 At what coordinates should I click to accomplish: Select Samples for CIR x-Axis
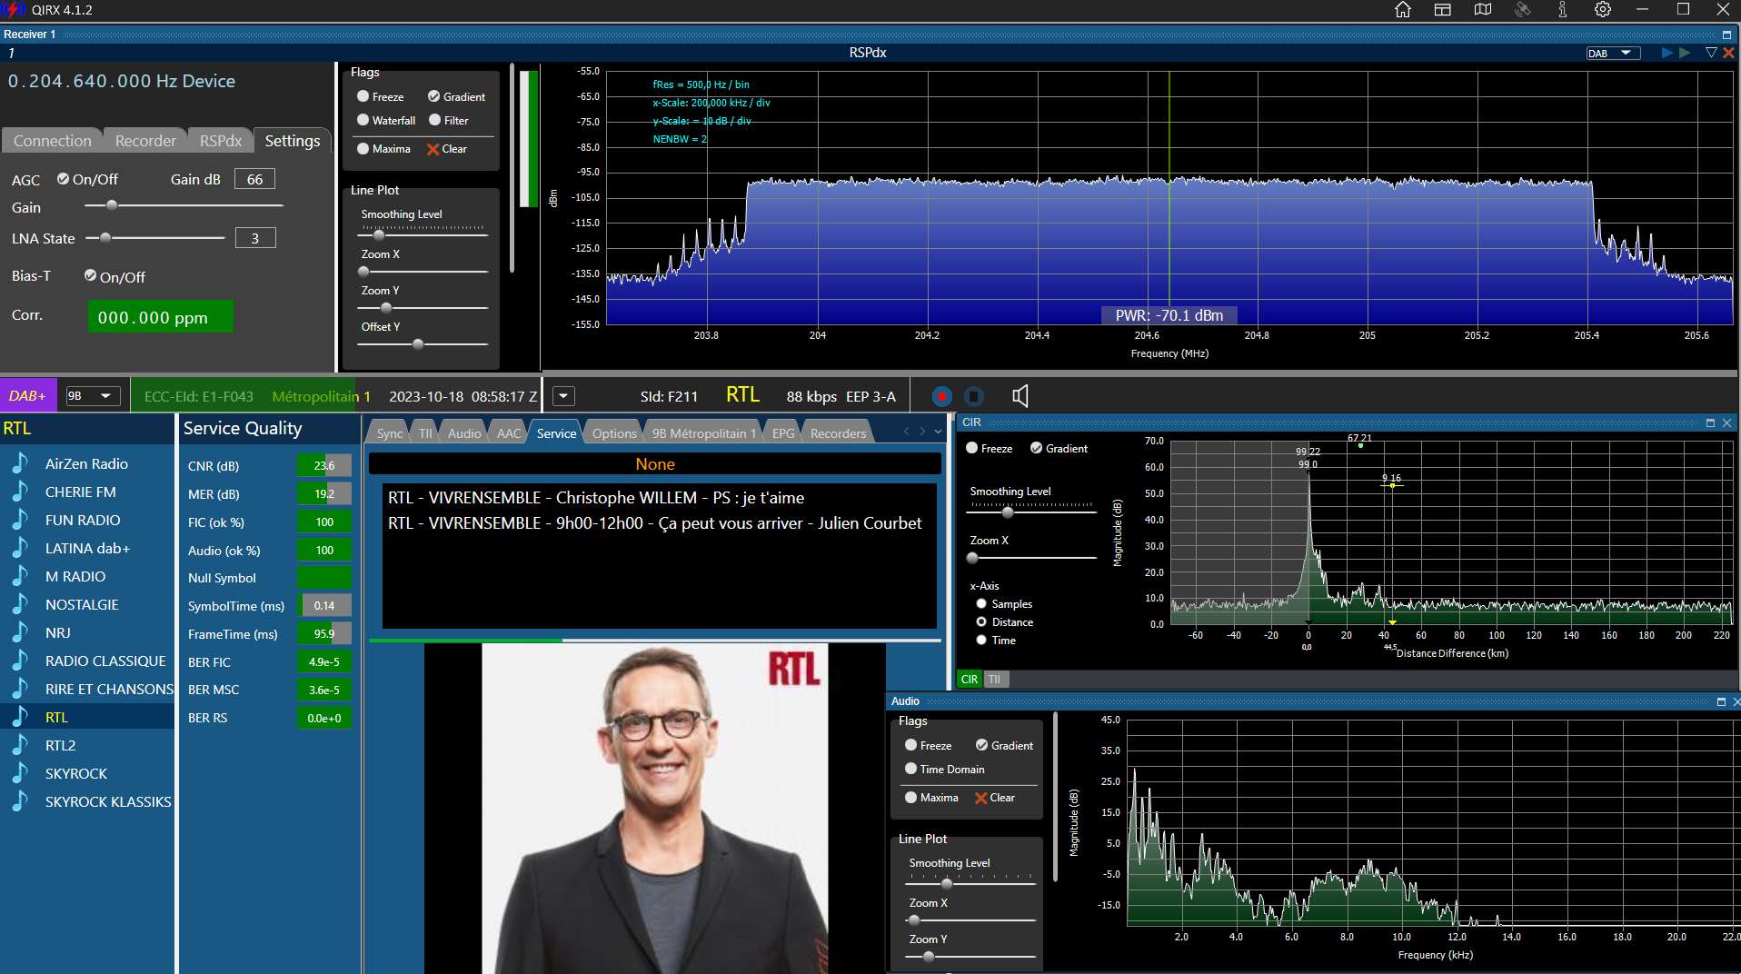coord(1004,604)
